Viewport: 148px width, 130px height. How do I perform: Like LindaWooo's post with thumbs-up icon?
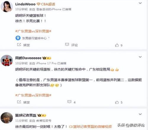point(117,45)
